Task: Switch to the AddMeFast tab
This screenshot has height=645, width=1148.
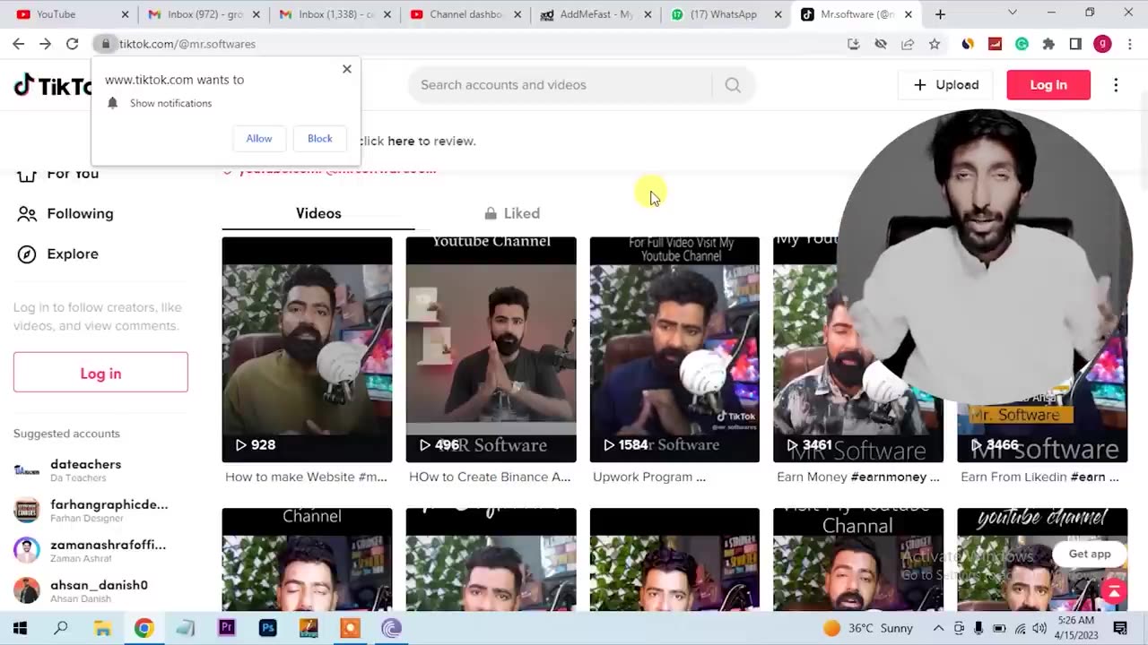Action: pyautogui.click(x=596, y=14)
